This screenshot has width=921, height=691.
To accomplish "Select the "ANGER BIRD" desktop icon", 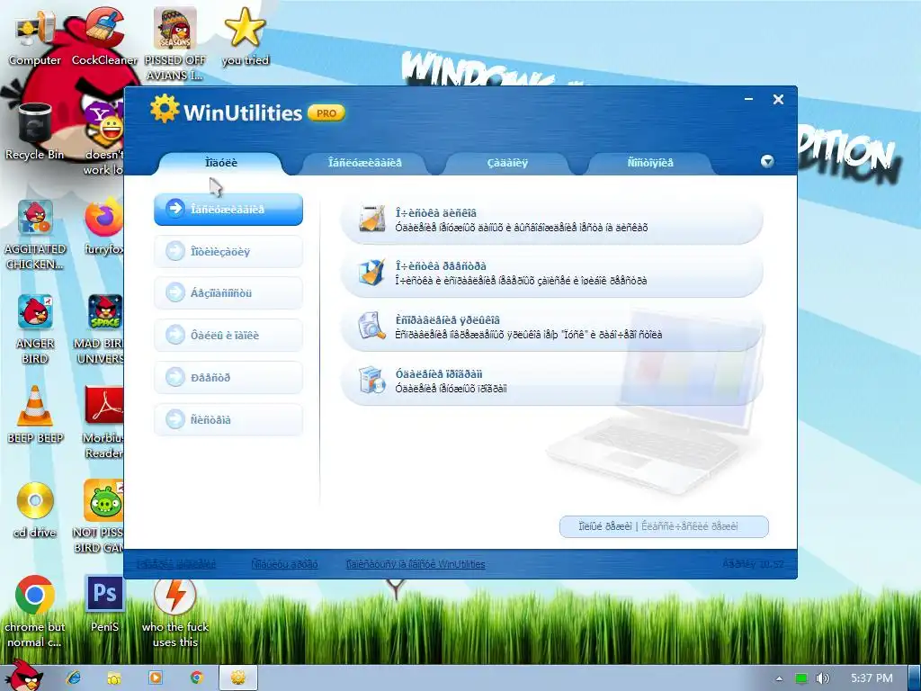I will (35, 329).
